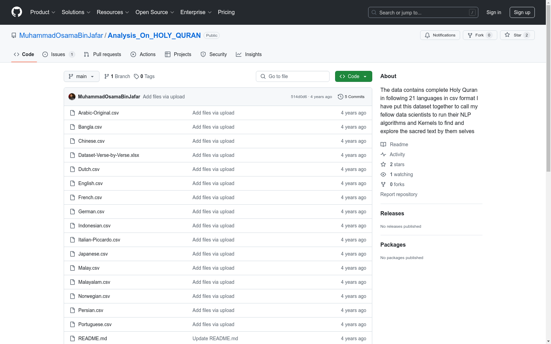Click the Sign in link
This screenshot has width=551, height=344.
click(x=494, y=12)
